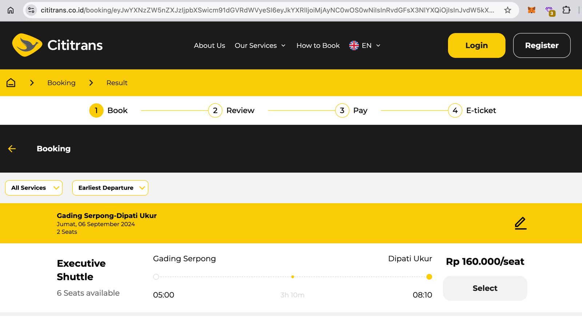This screenshot has width=582, height=317.
Task: Bookmark page with the star icon
Action: (x=507, y=10)
